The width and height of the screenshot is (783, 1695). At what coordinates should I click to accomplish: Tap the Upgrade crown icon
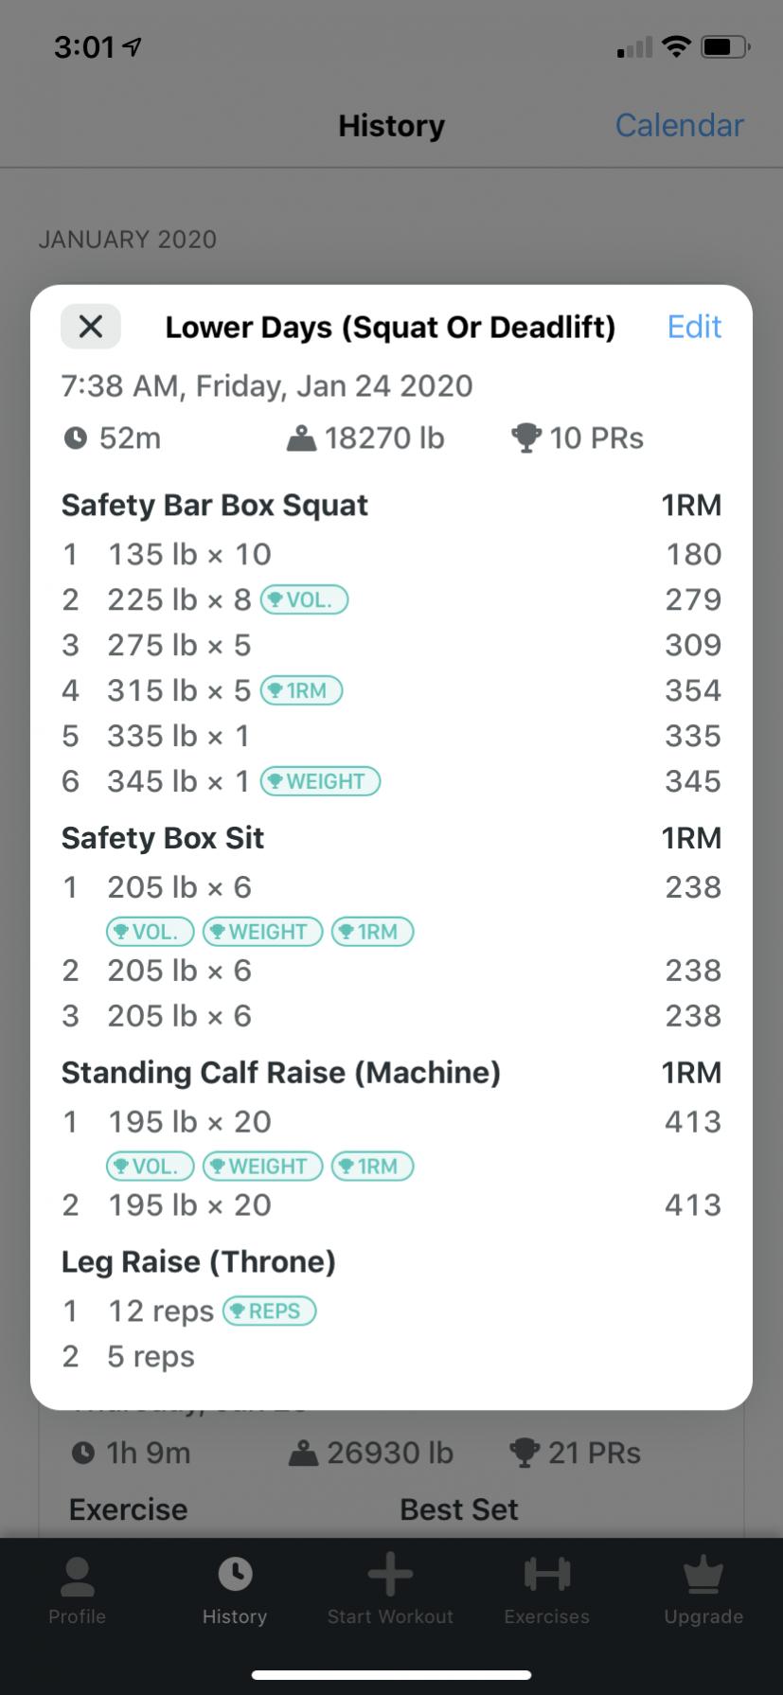[x=703, y=1577]
